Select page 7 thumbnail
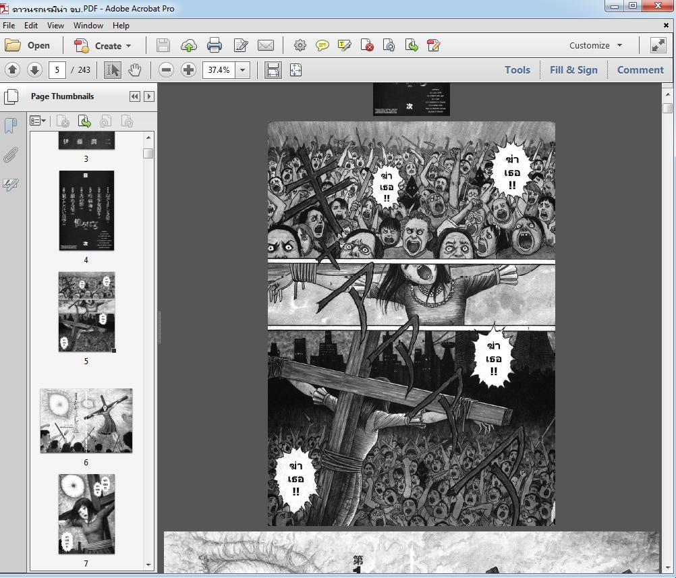 tap(86, 514)
